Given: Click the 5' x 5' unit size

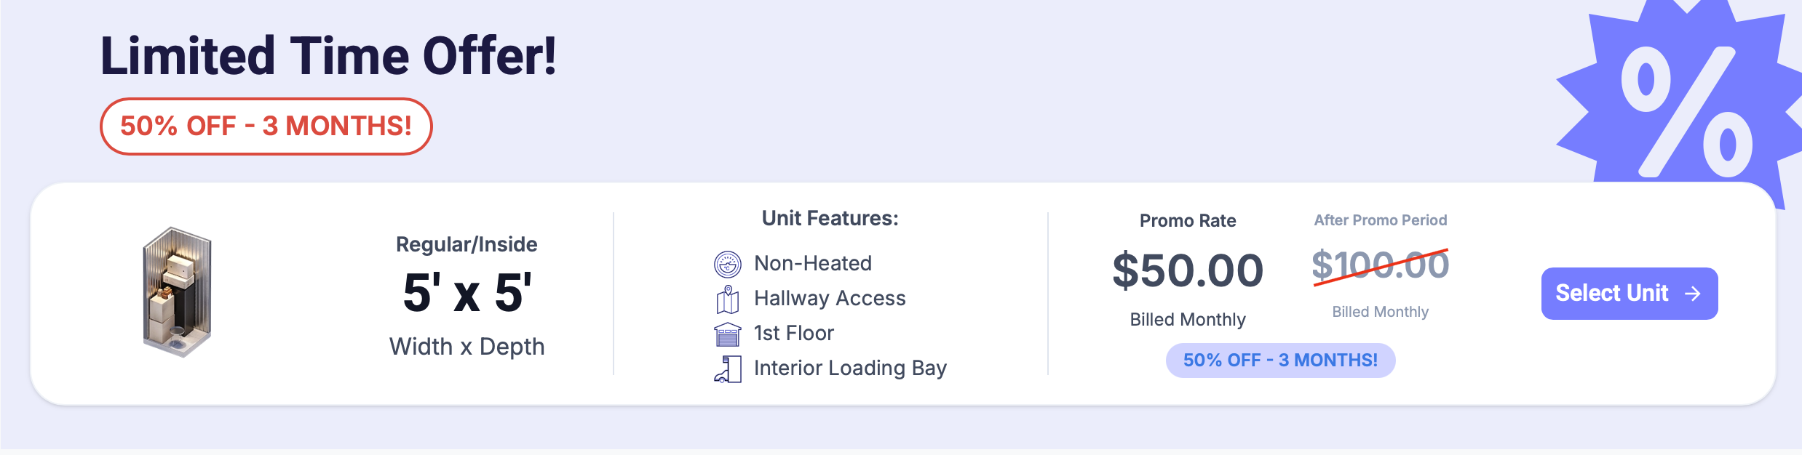Looking at the screenshot, I should coord(467,293).
